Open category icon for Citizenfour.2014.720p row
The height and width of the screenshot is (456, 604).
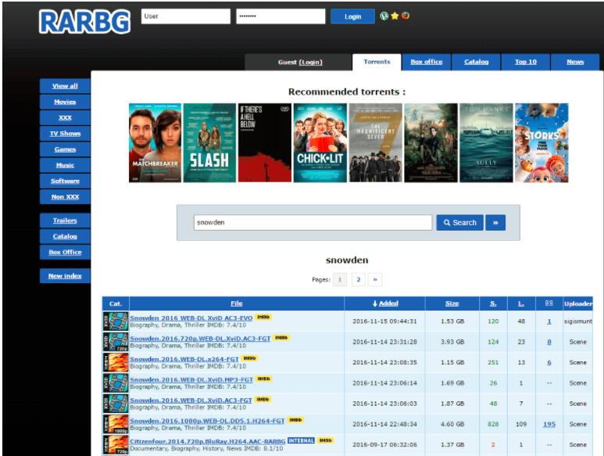point(116,445)
